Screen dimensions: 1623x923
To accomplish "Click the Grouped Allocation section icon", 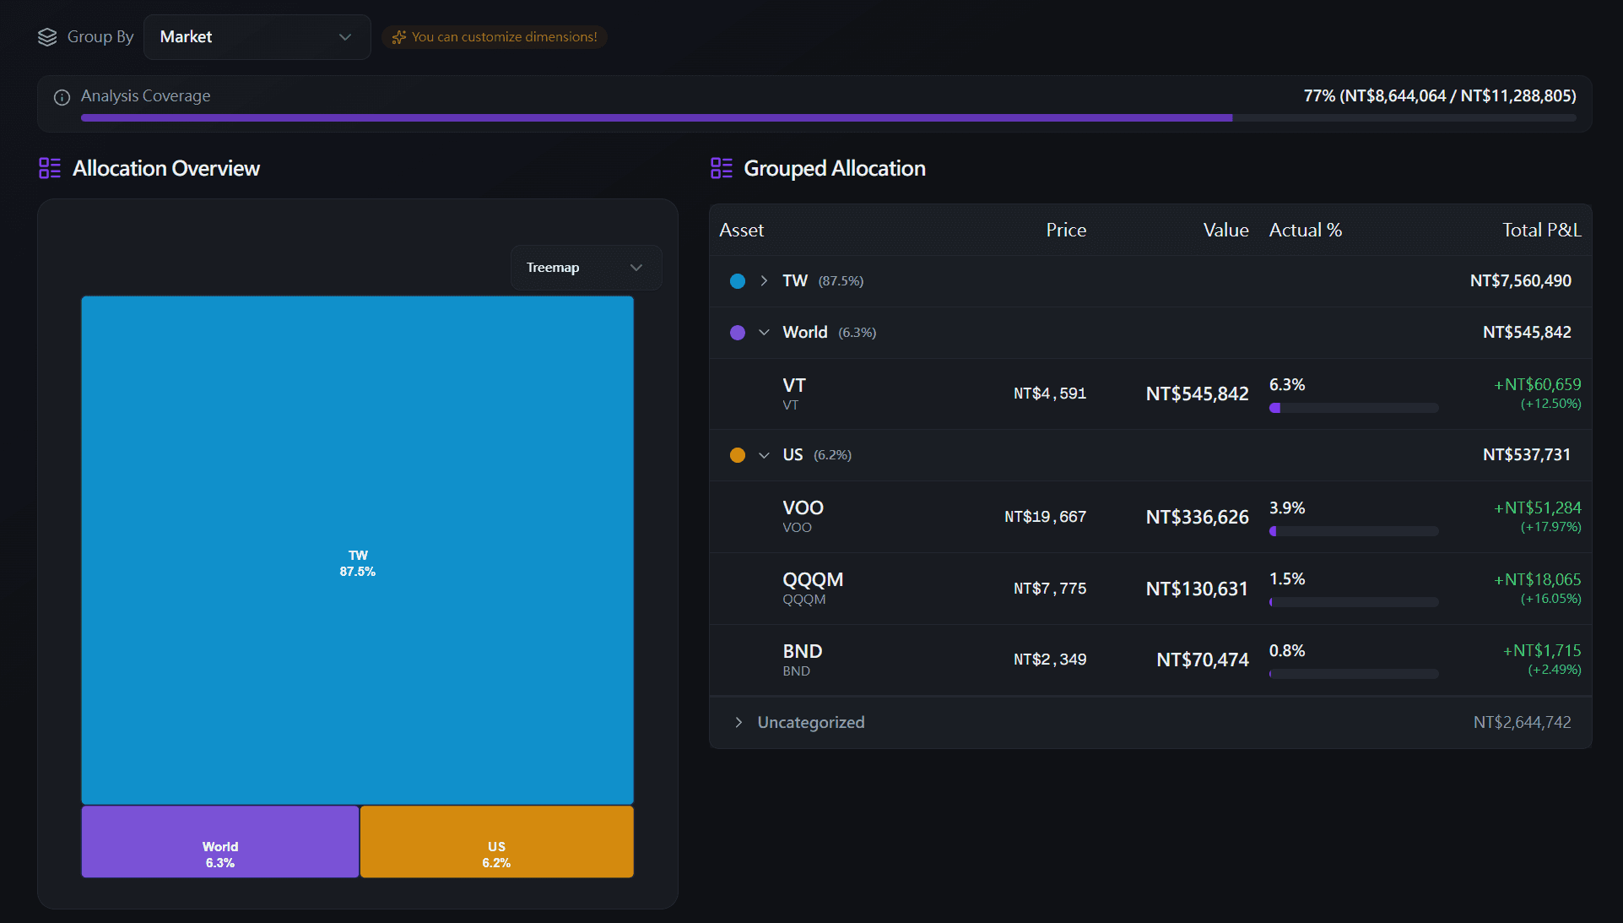I will point(722,168).
